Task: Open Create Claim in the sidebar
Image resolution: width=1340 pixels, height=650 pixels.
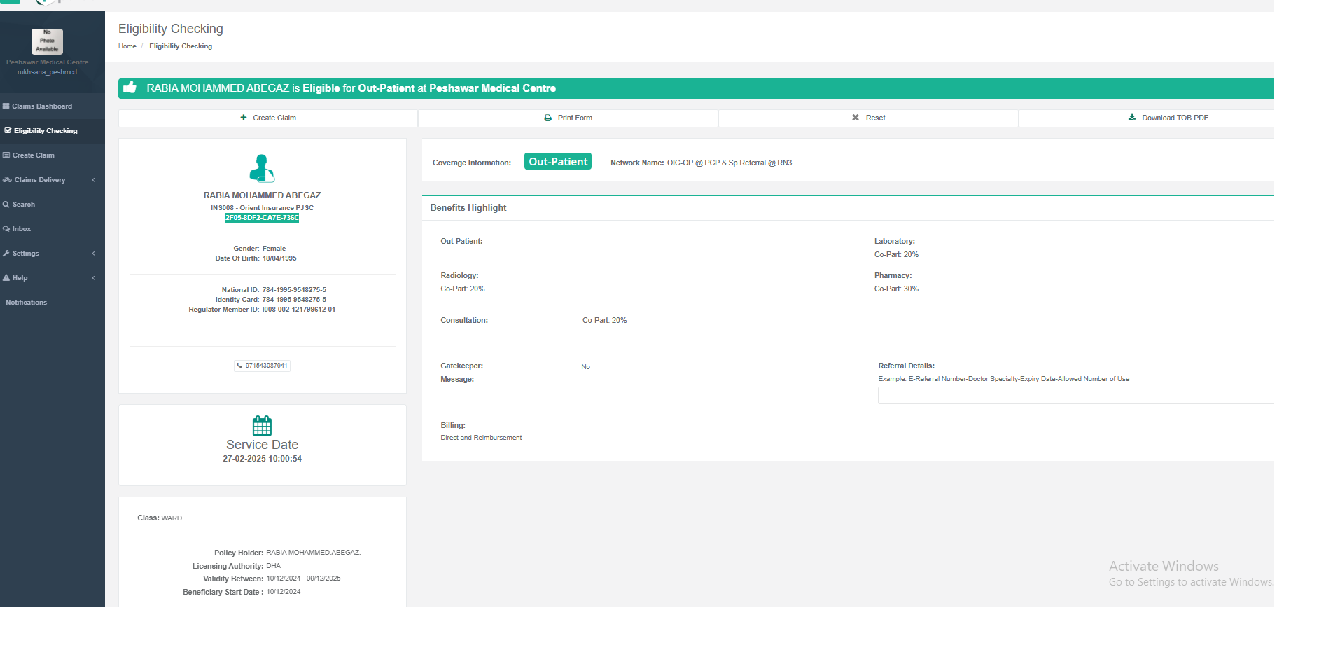Action: [33, 155]
